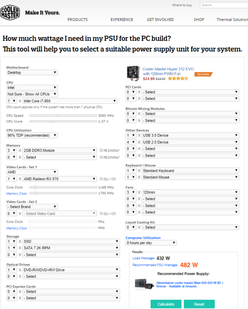Click the Cooler Master logo
Viewport: 248px width, 309px height.
(10, 12)
